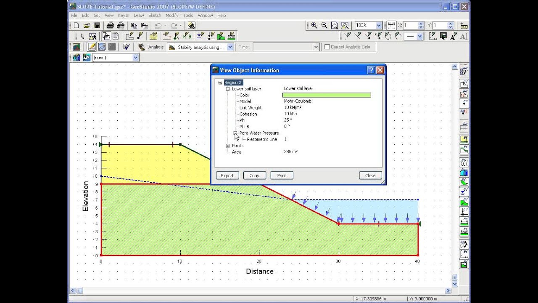
Task: Click the Zoom Out magnifier icon
Action: (x=324, y=25)
